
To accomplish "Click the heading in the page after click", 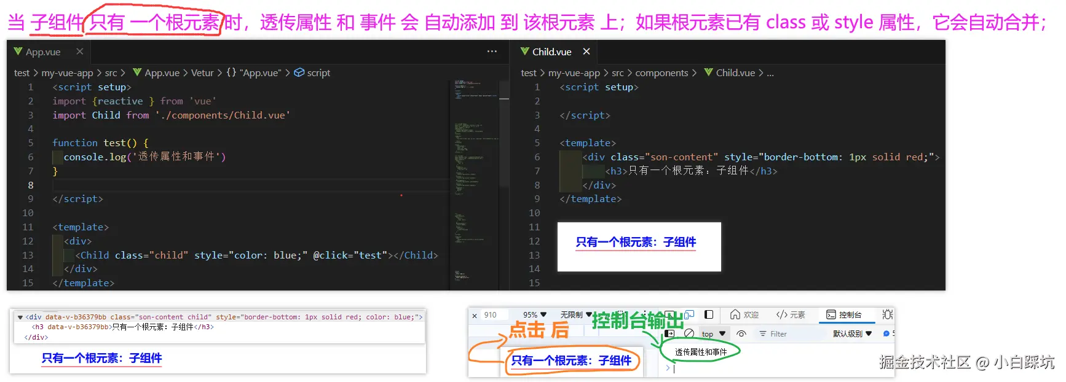I will tap(571, 361).
